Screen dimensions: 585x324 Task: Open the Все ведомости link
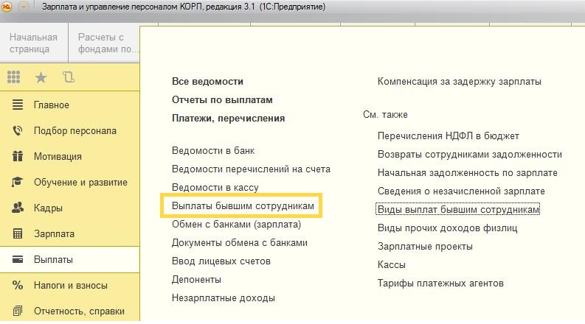pos(207,82)
